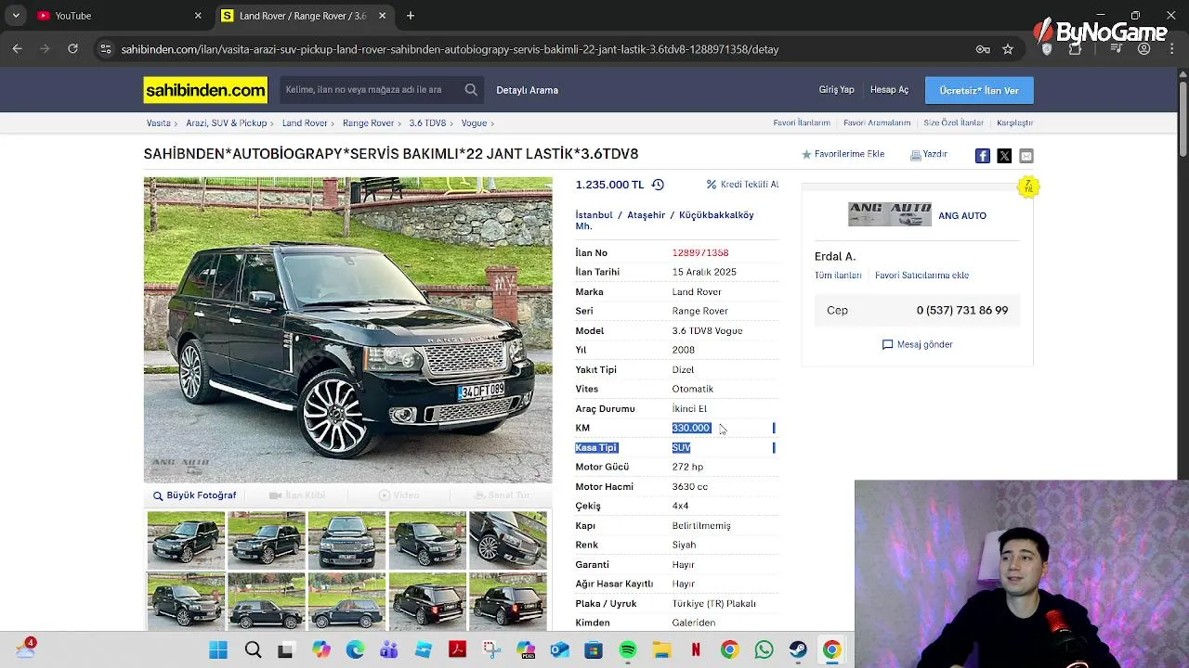Click Vasıta breadcrumb

pyautogui.click(x=158, y=122)
